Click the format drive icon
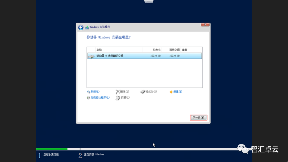 [x=143, y=92]
